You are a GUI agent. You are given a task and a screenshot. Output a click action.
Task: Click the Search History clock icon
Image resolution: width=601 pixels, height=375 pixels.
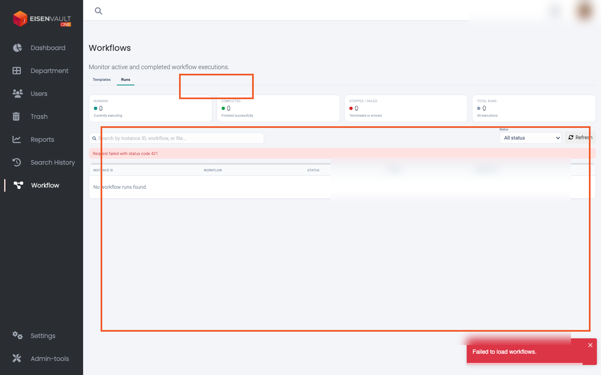[x=17, y=162]
